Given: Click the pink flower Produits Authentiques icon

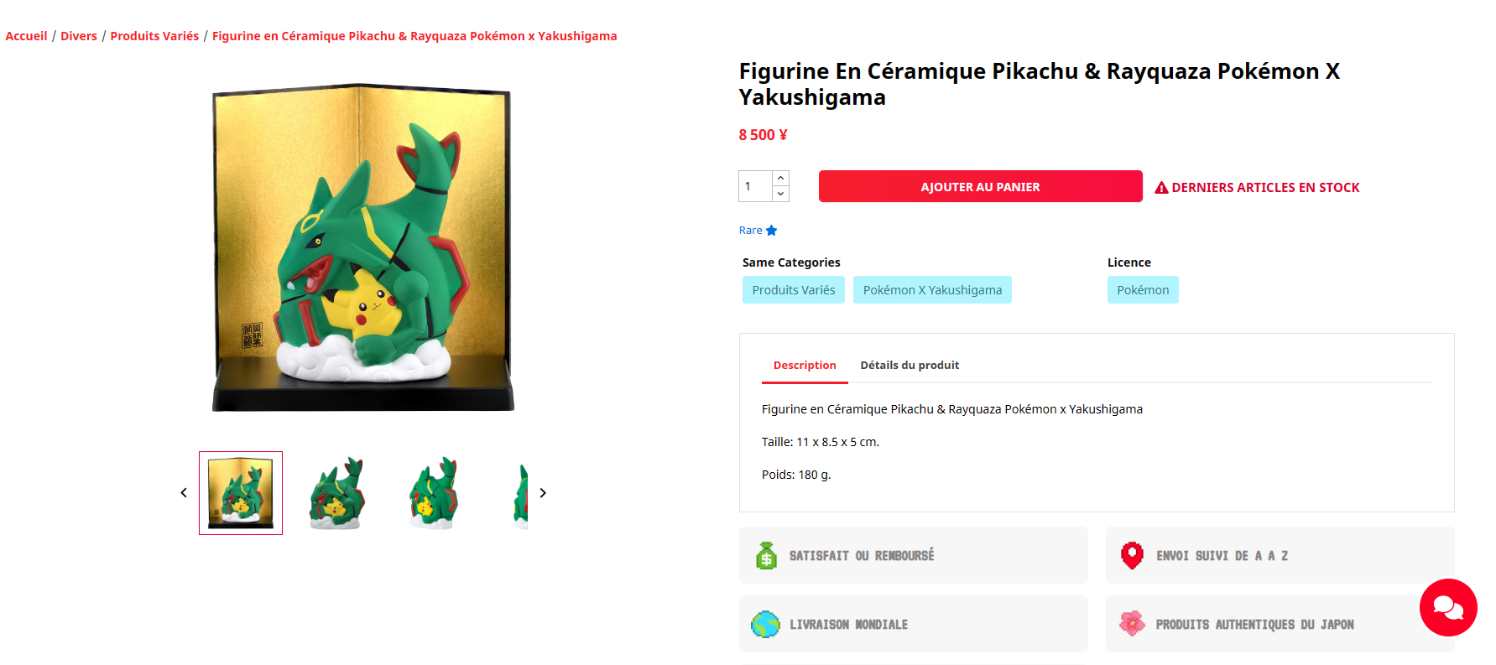Looking at the screenshot, I should click(x=1133, y=624).
